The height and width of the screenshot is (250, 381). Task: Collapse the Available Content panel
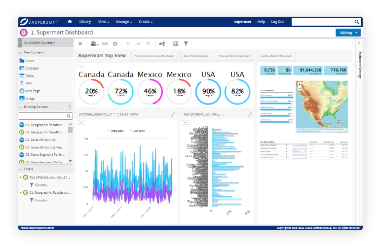tap(20, 43)
